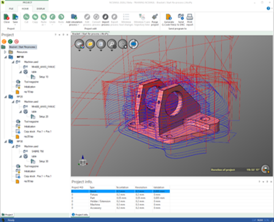Click the green refresh icon in Project panel
The width and height of the screenshot is (274, 222).
click(x=10, y=42)
